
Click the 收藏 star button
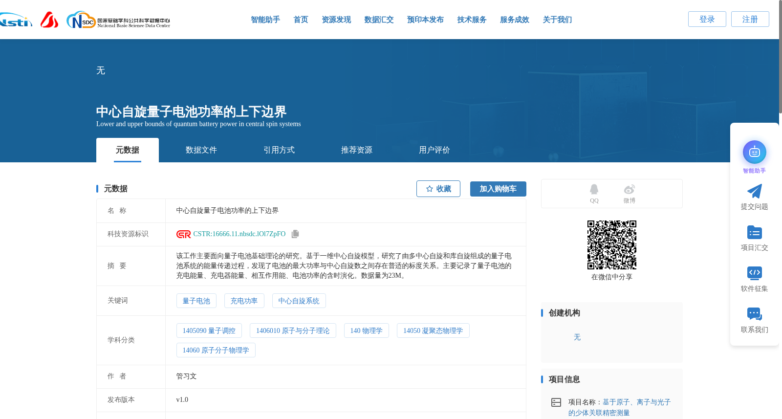coord(438,189)
